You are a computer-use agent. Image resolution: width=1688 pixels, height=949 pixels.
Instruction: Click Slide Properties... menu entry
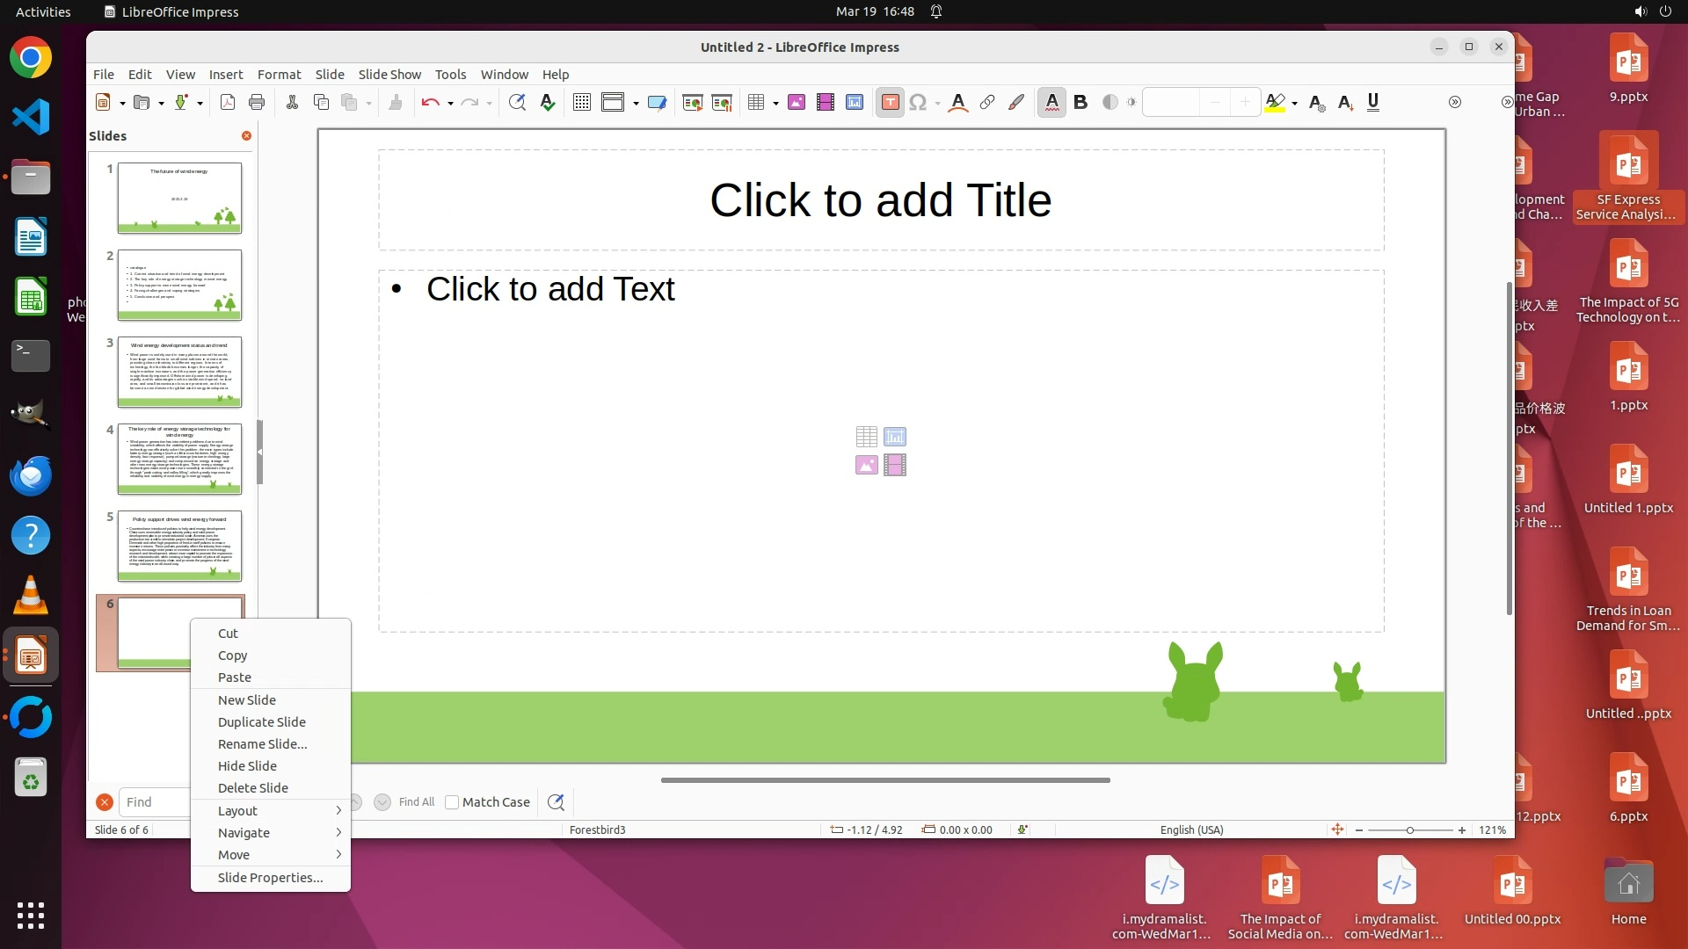click(271, 877)
